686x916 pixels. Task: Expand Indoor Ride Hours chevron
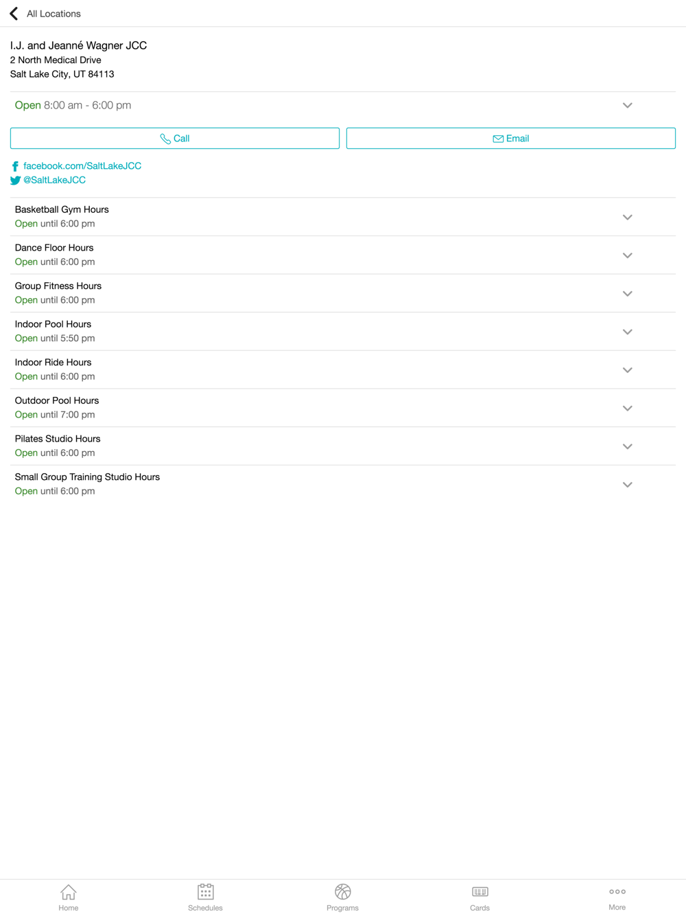click(x=627, y=370)
